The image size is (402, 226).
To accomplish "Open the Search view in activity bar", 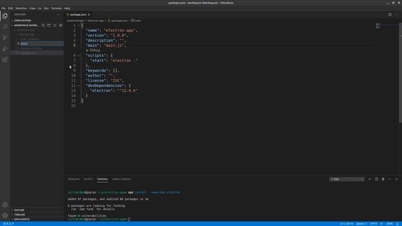I will 5,26.
